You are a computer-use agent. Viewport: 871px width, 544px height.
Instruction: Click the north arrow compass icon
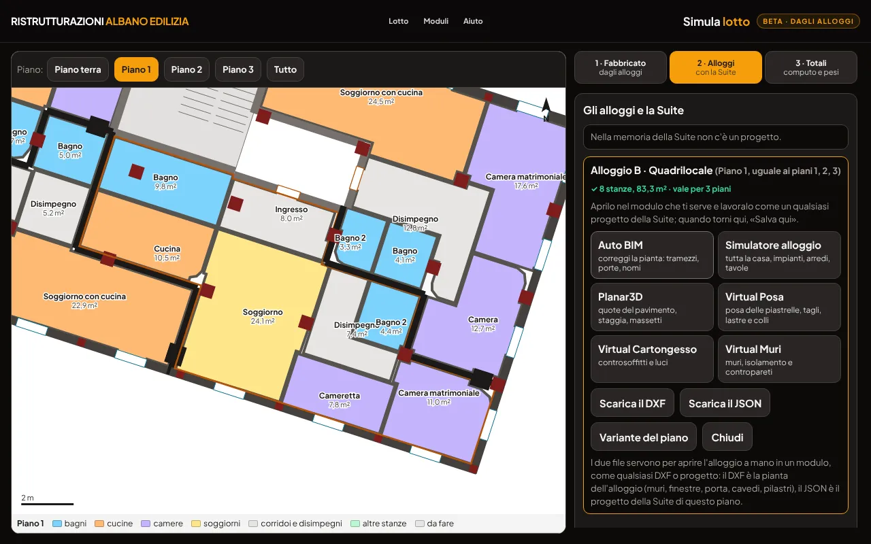[545, 110]
